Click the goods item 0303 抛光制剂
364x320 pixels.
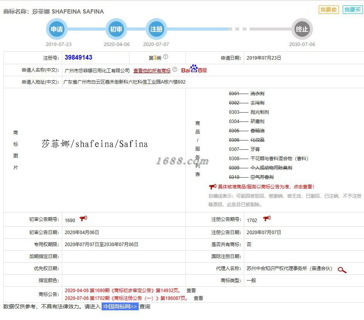pyautogui.click(x=249, y=112)
